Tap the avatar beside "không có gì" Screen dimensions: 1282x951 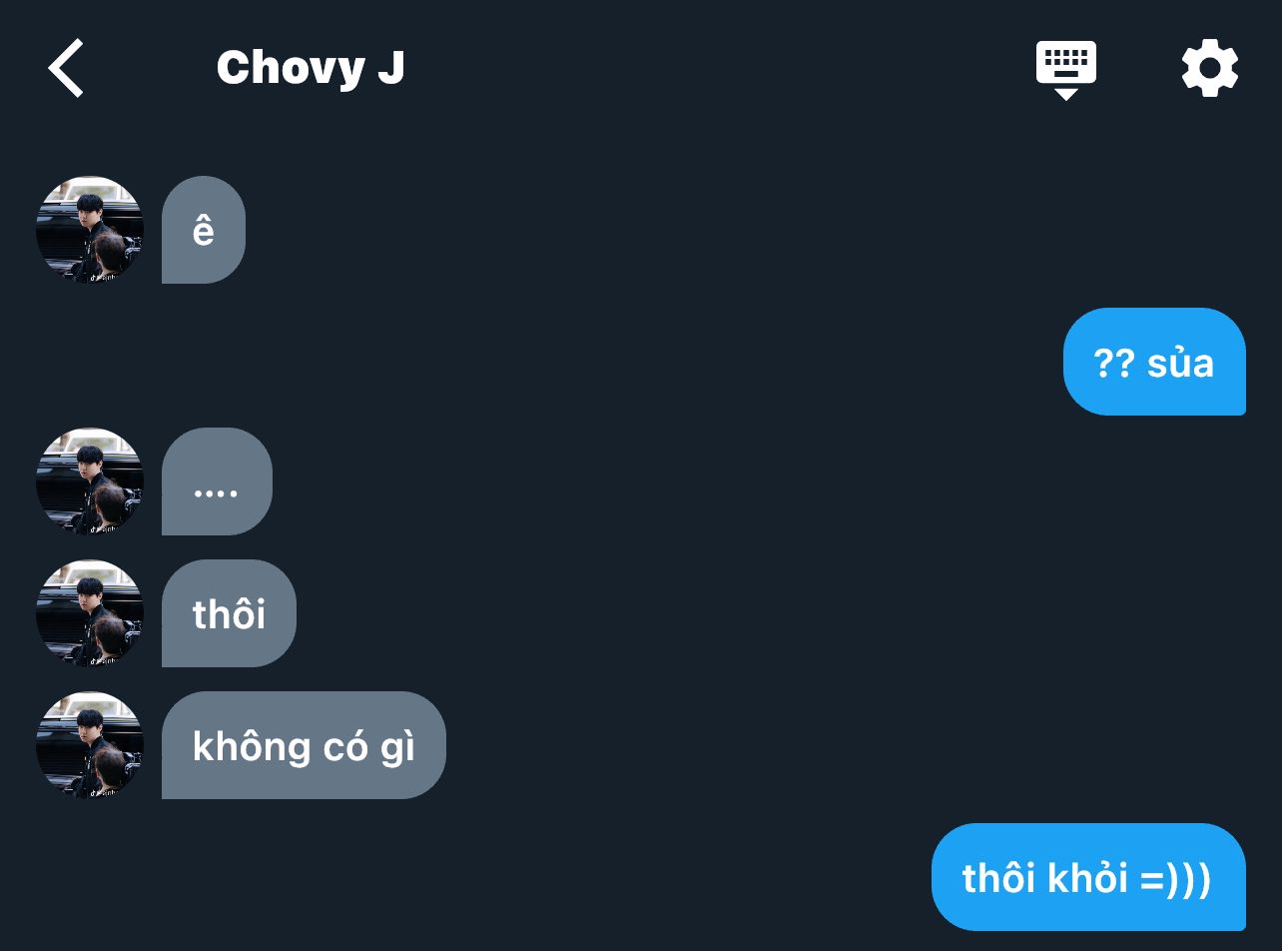point(90,745)
